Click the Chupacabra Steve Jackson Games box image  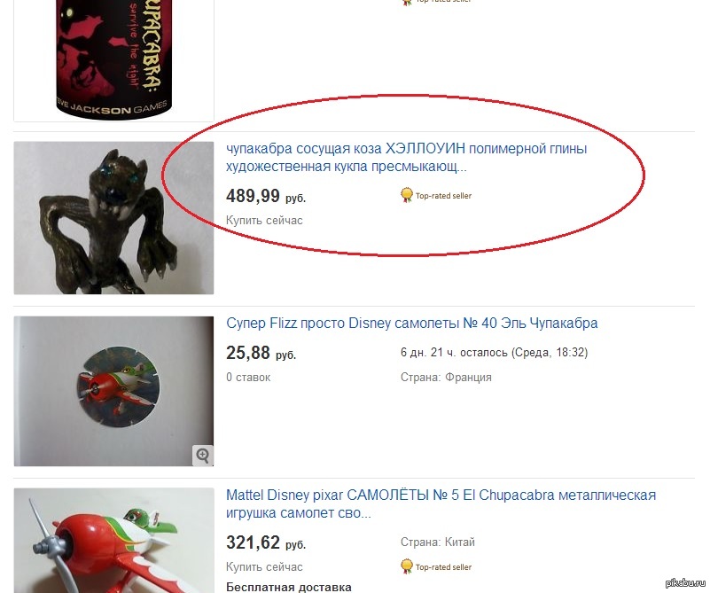click(x=113, y=59)
